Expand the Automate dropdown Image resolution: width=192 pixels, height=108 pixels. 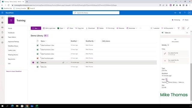[136, 28]
